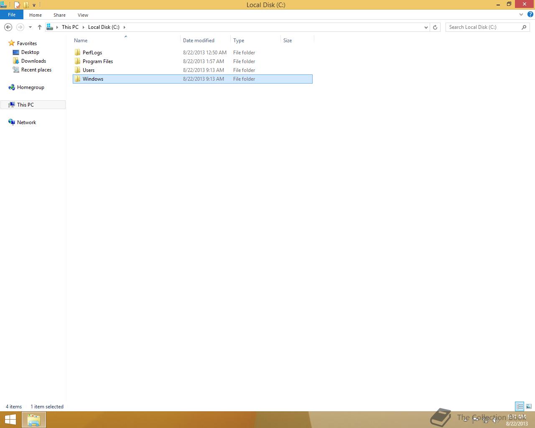Expand the arrow after Local Disk (C:) breadcrumb
The height and width of the screenshot is (428, 535).
pyautogui.click(x=124, y=27)
